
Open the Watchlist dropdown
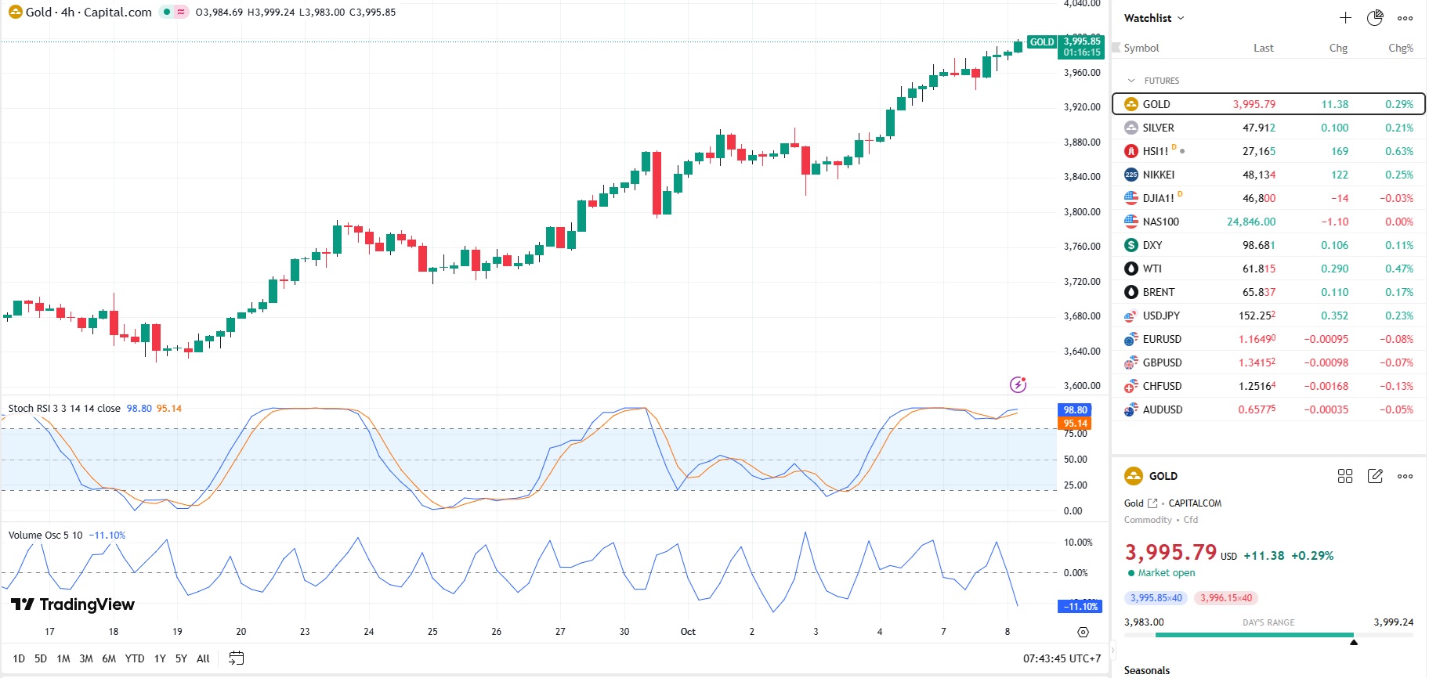[1154, 18]
